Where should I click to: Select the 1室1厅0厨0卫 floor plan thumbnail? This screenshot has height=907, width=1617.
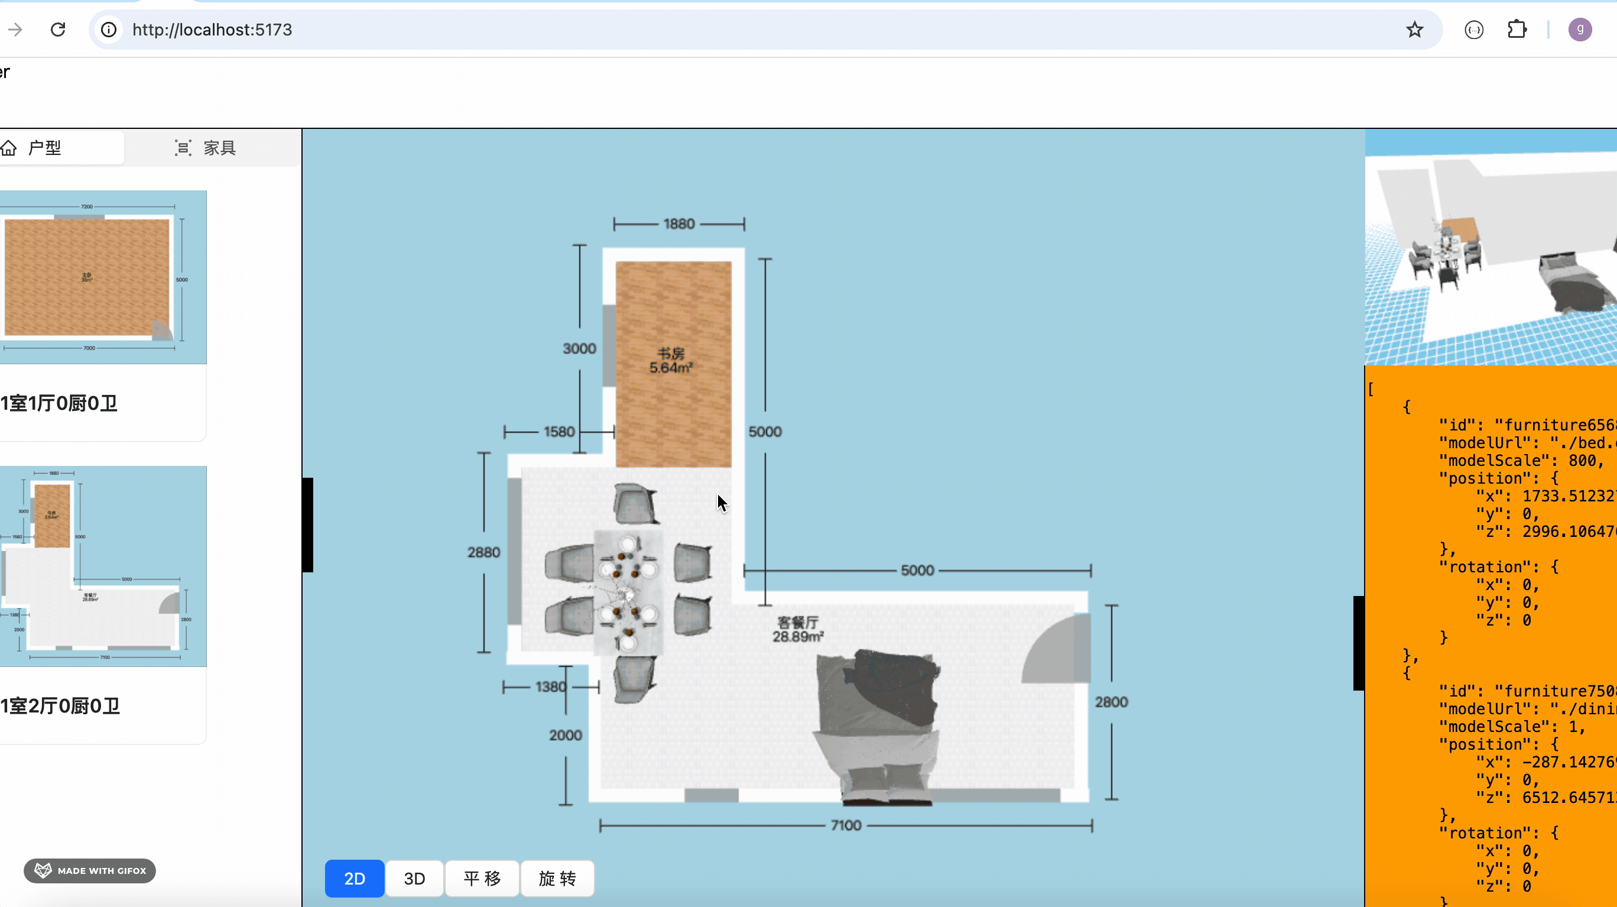click(103, 277)
